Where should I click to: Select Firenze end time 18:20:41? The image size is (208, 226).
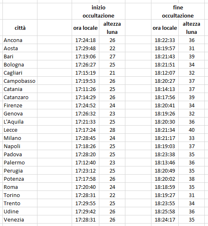[x=165, y=105]
